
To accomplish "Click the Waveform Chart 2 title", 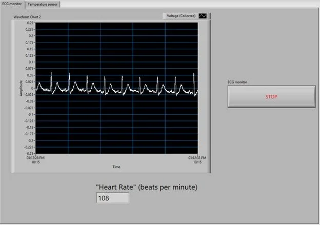I will 27,17.
